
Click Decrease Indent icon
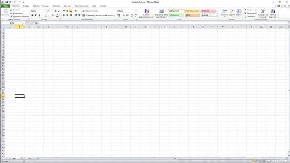[76, 15]
